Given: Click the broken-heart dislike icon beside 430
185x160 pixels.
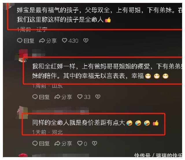Looking at the screenshot, I should coord(86,40).
